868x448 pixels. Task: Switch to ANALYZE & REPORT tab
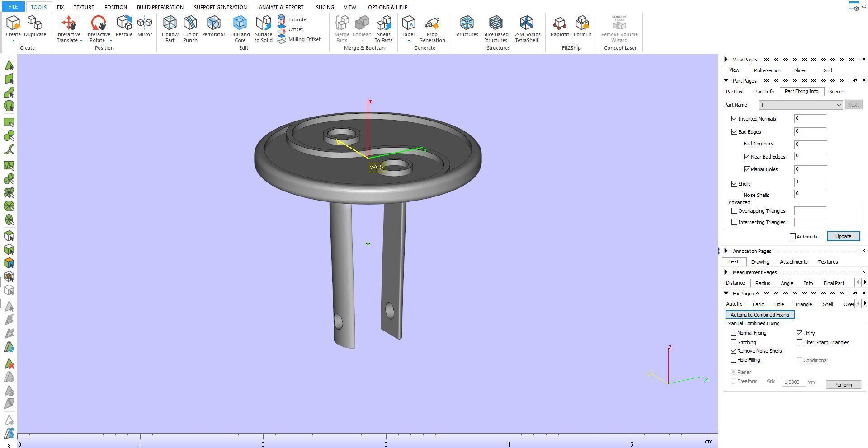pos(281,7)
